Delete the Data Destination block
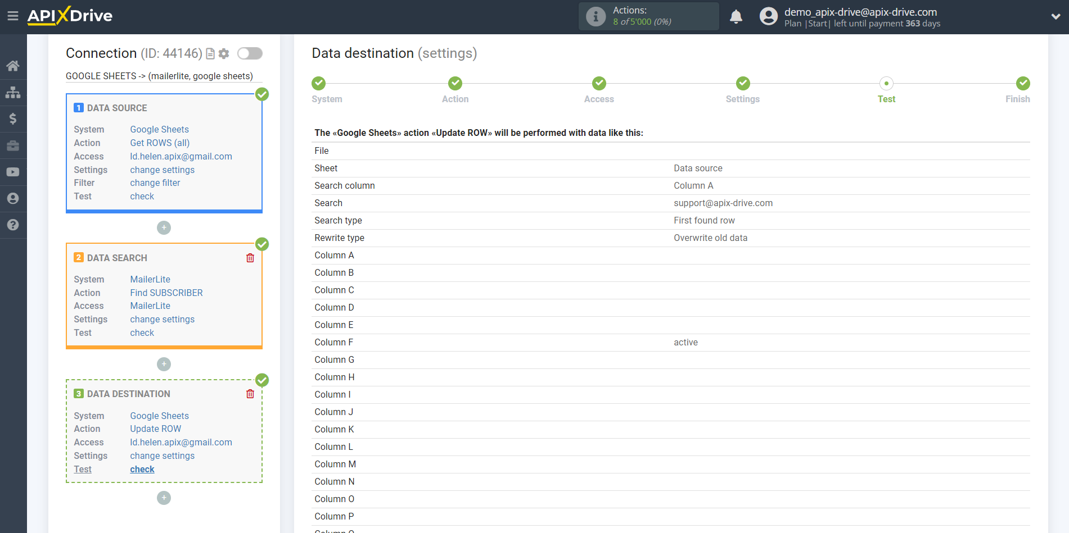Screen dimensions: 1069x533 tap(250, 394)
